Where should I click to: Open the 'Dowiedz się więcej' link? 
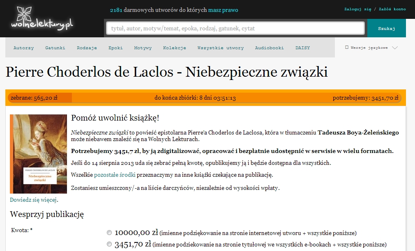click(33, 200)
